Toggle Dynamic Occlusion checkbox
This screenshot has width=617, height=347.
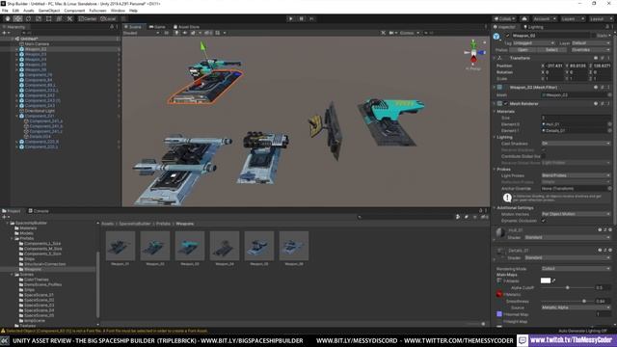coord(544,221)
